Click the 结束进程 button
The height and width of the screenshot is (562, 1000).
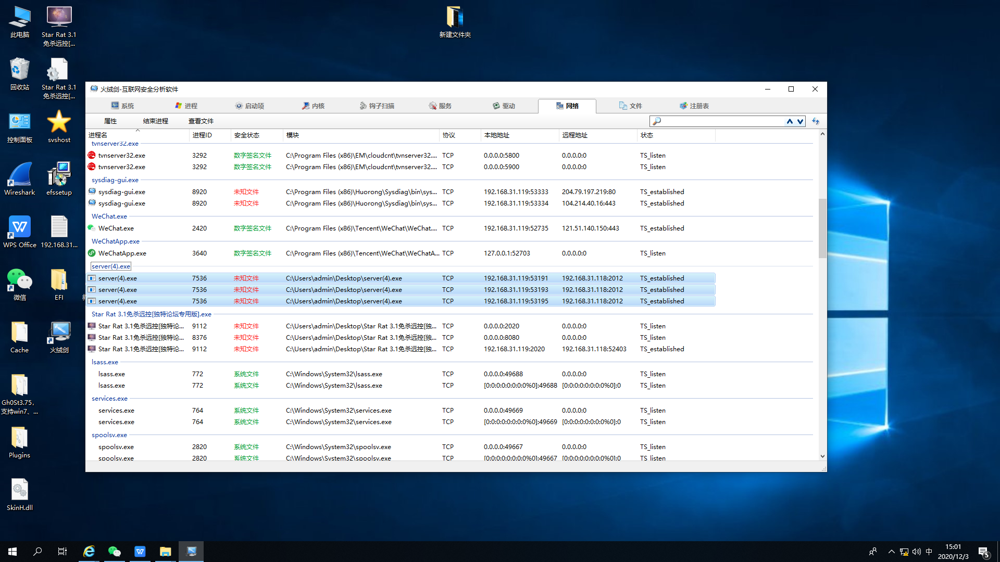[155, 121]
